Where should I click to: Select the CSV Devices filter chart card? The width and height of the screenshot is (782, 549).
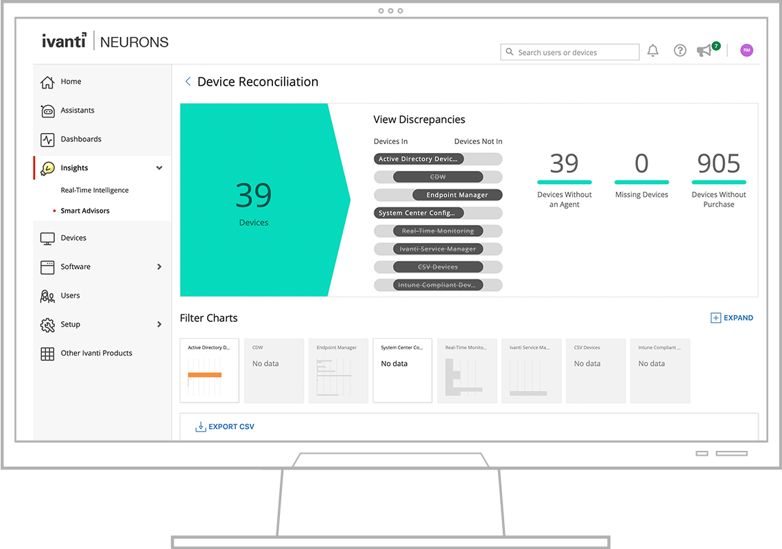pos(595,371)
